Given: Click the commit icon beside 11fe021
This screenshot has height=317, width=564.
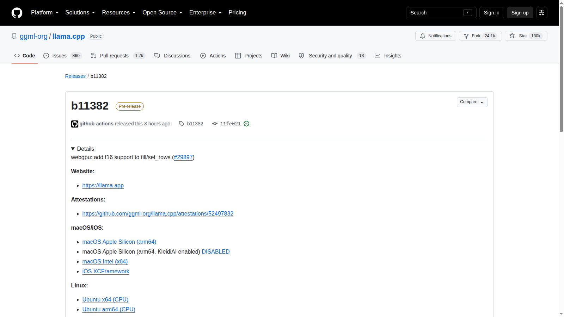Looking at the screenshot, I should [214, 124].
